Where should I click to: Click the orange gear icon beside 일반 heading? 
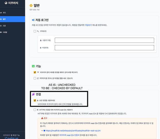pyautogui.click(x=31, y=5)
